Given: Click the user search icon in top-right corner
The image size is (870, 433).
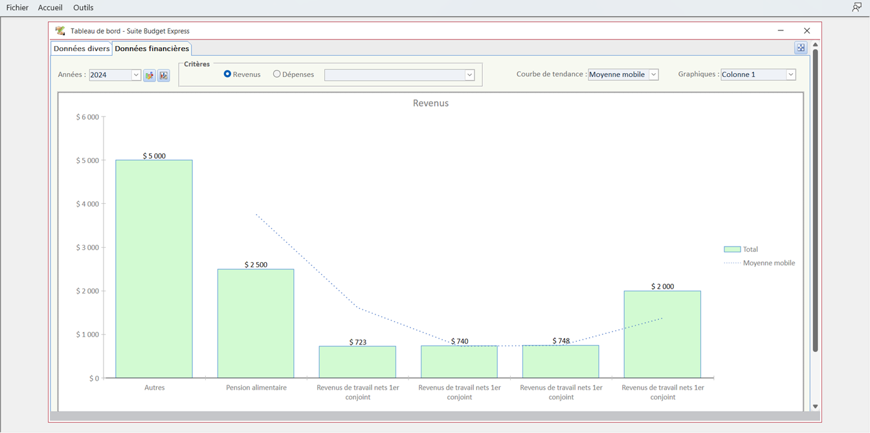Looking at the screenshot, I should [x=856, y=8].
